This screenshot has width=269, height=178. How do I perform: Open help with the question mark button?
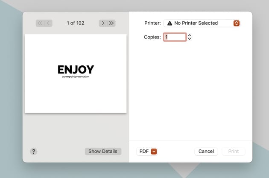click(33, 152)
